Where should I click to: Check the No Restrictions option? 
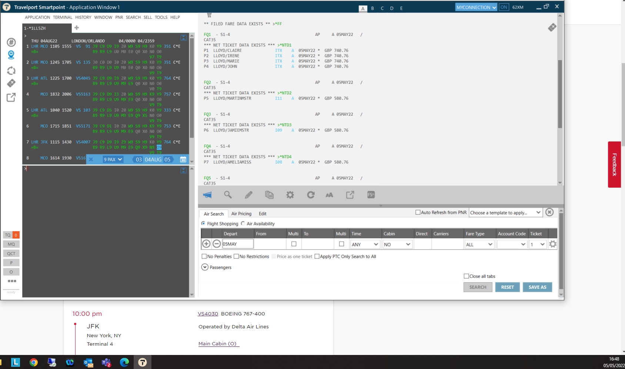click(x=236, y=256)
